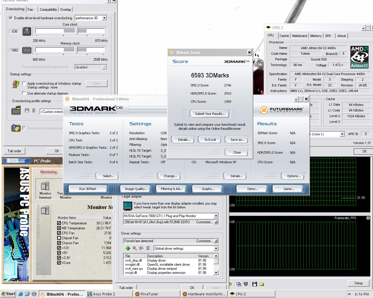Click the core clock value field 636
Screen dimensions: 373x298
pyautogui.click(x=15, y=31)
